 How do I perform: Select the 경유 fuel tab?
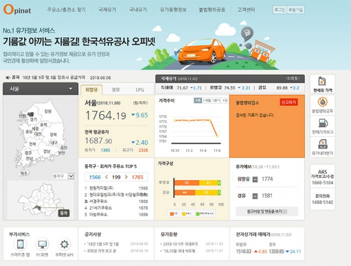coord(116,90)
